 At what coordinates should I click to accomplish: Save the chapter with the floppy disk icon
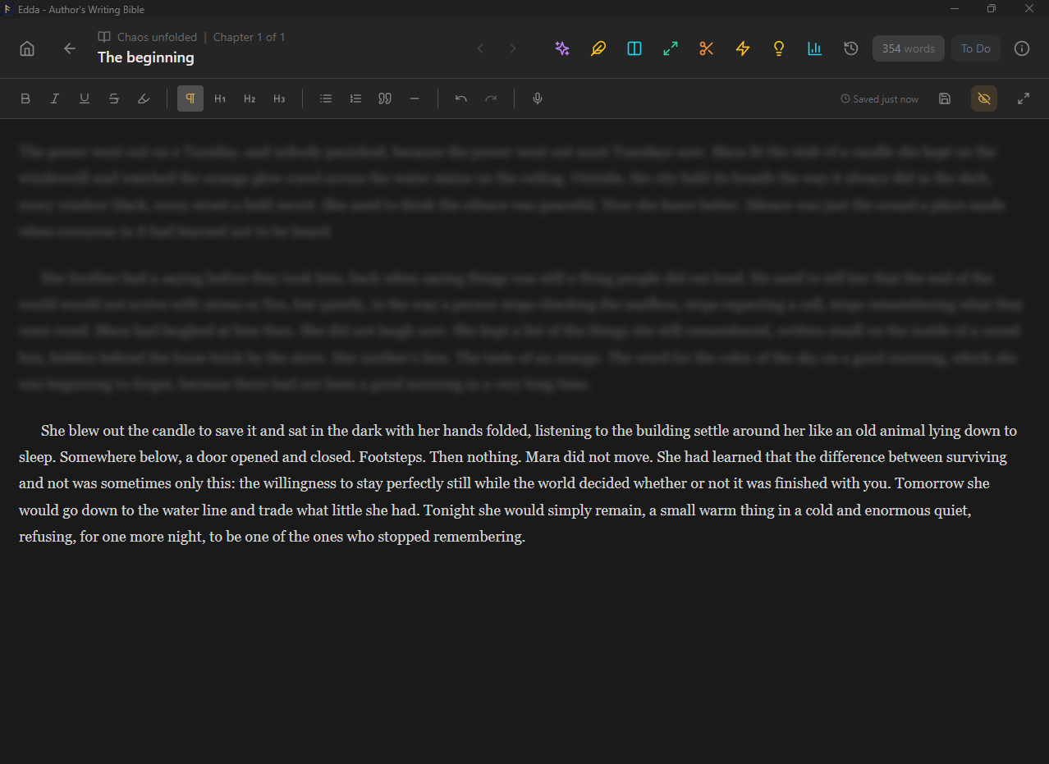coord(945,98)
